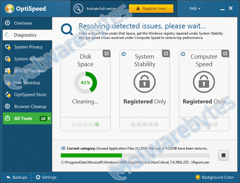240x183 pixels.
Task: Select the Diagnostics tab in sidebar
Action: click(x=27, y=35)
